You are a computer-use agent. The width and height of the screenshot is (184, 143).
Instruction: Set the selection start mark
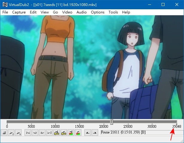[88, 133]
